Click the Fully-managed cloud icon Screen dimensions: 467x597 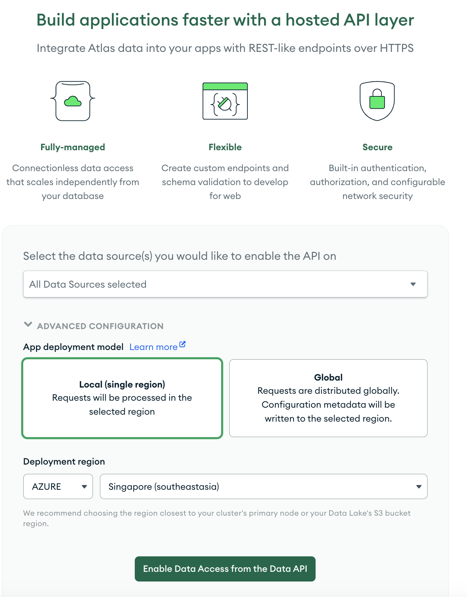pos(72,101)
